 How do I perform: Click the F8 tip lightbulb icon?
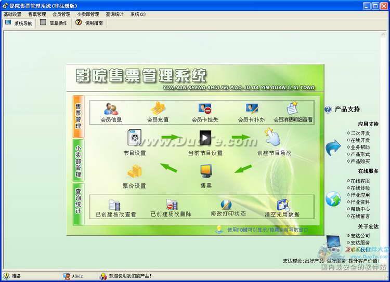(219, 230)
